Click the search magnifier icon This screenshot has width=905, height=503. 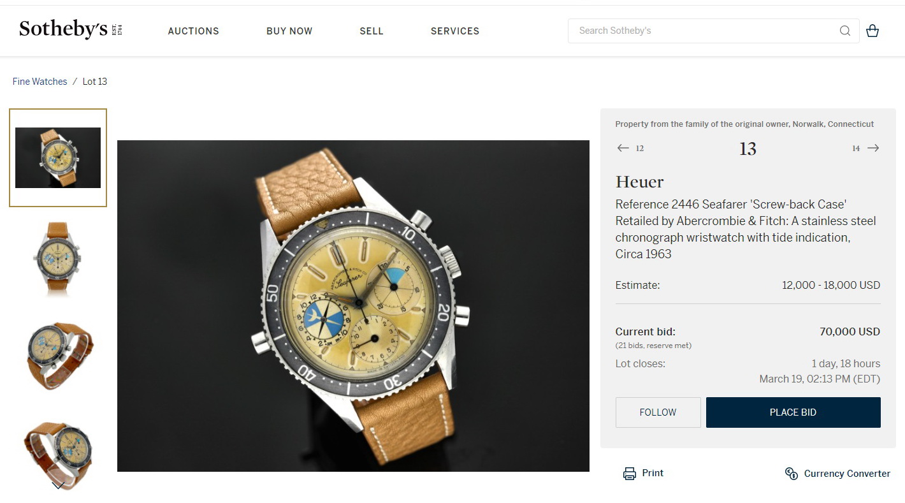point(845,31)
